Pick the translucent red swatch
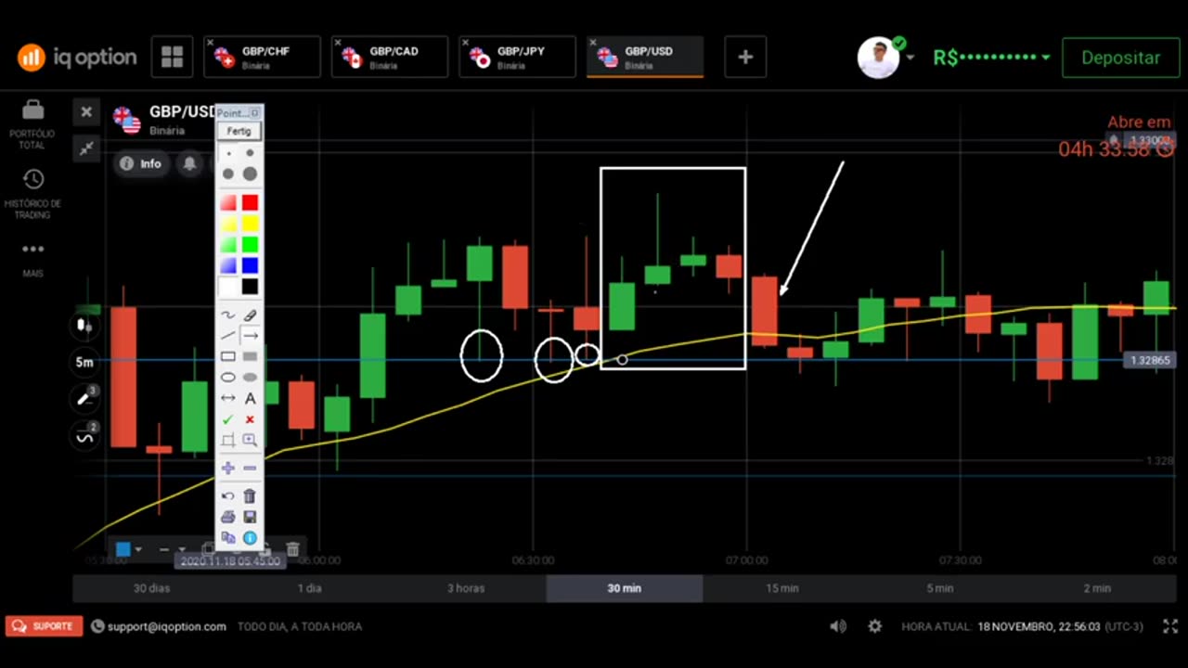Screen dimensions: 1188x668 (228, 202)
